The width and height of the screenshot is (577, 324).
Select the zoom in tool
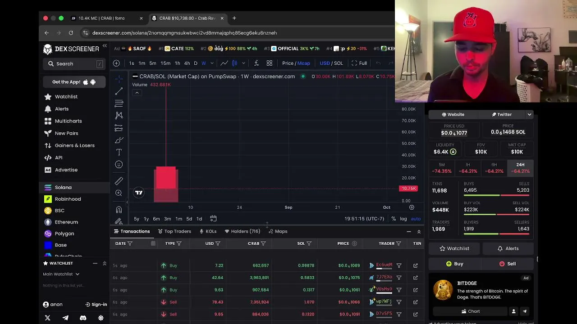[119, 193]
